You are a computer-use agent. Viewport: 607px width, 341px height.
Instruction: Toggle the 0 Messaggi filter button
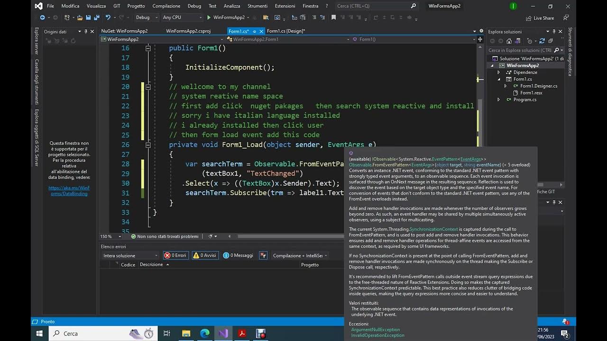click(239, 255)
